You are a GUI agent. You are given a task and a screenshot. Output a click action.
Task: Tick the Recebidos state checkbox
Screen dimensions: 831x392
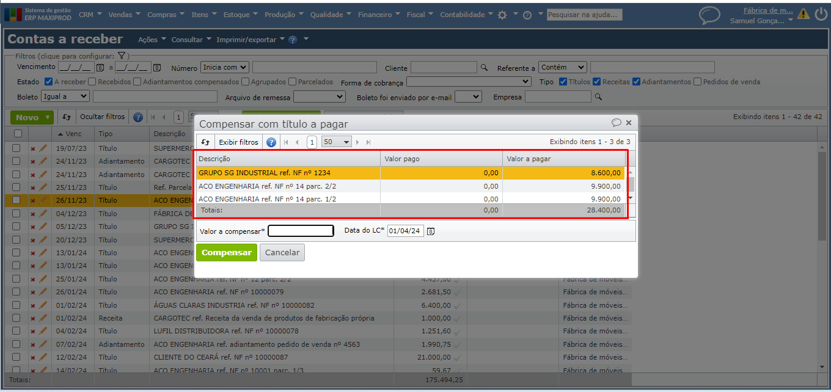tap(92, 82)
